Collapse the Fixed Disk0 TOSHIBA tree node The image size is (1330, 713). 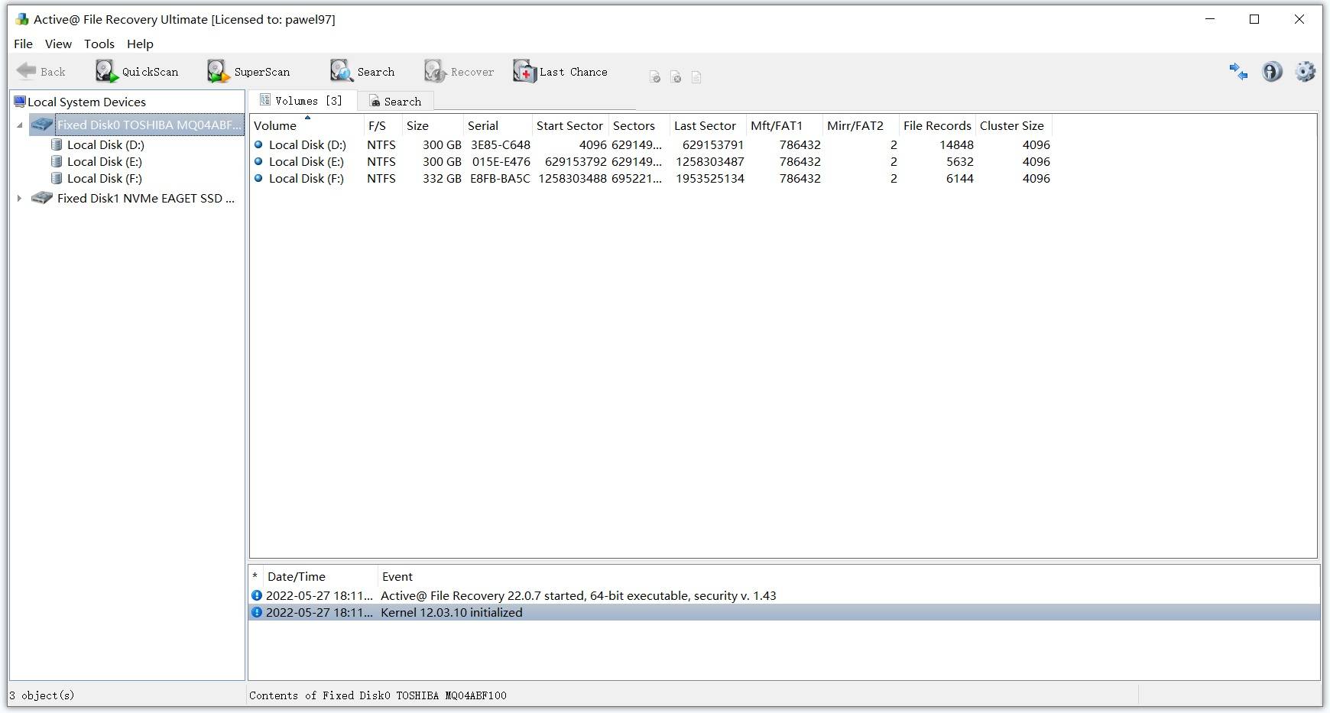[x=19, y=125]
